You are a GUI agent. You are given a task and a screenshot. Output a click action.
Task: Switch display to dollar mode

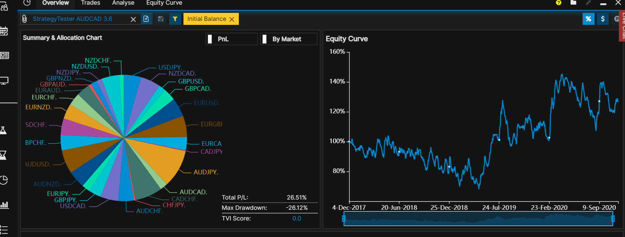pos(603,19)
